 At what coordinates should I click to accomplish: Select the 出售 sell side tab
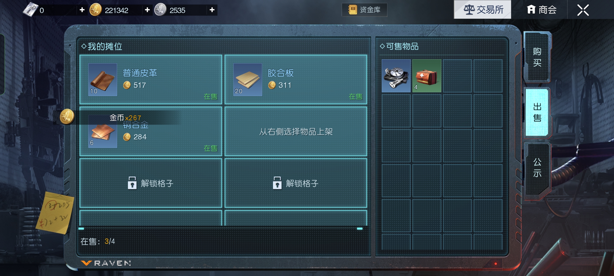coord(537,112)
